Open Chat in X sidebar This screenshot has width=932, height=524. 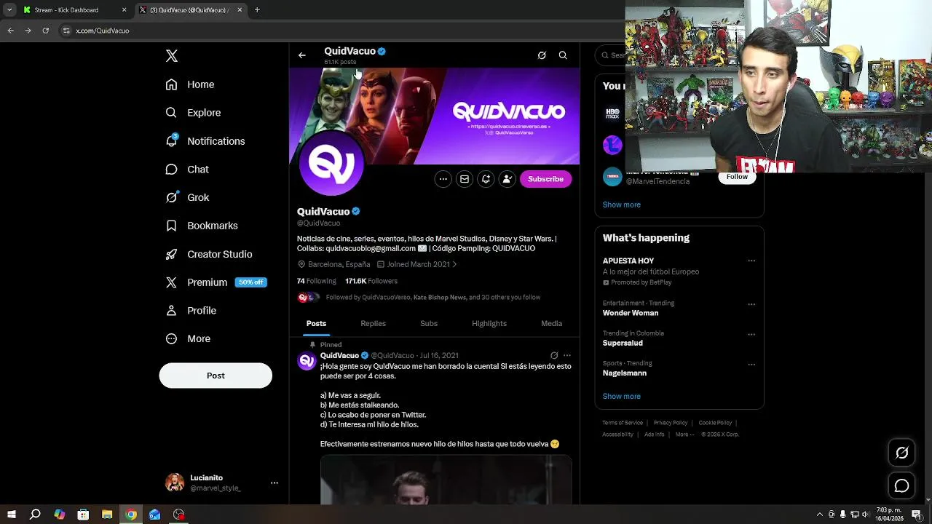point(187,170)
